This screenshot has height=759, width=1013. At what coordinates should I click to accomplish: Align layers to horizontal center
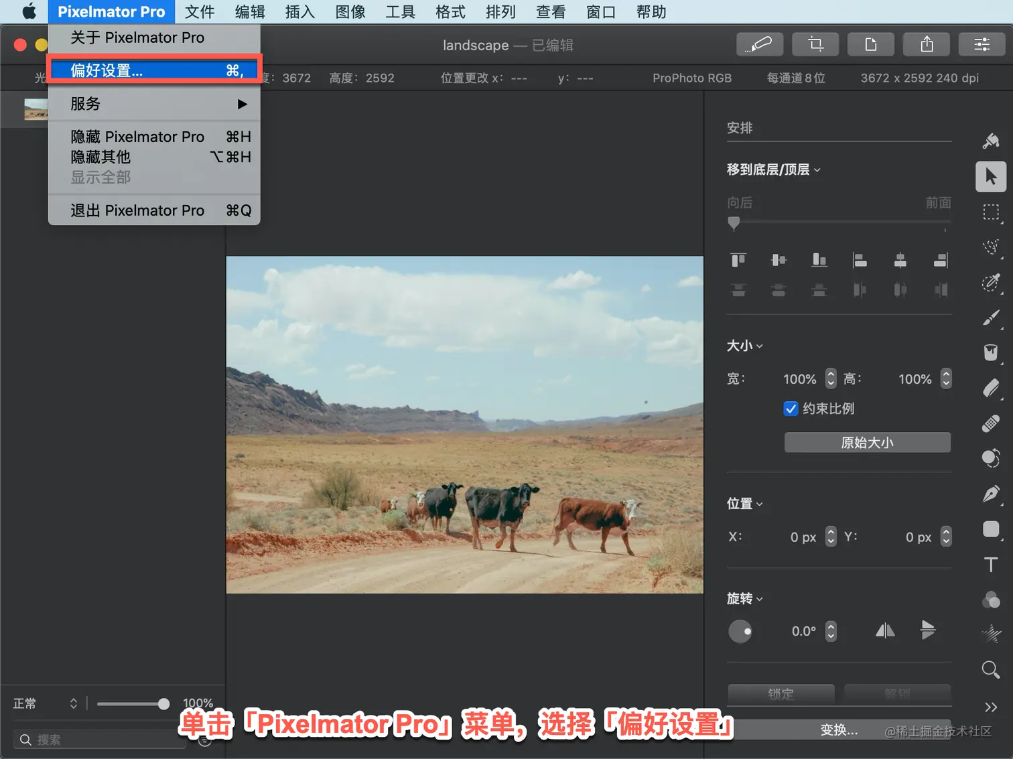(900, 260)
